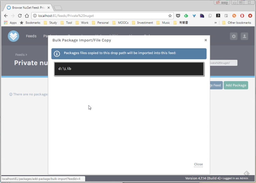Click the Feeds breadcrumb link
The width and height of the screenshot is (256, 183).
coord(20,55)
